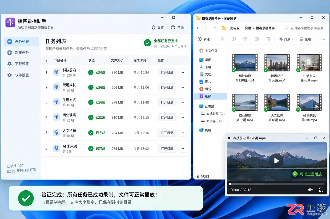The image size is (330, 219).
Task: Click the podcast icon for 商业观察 row
Action: (56, 117)
